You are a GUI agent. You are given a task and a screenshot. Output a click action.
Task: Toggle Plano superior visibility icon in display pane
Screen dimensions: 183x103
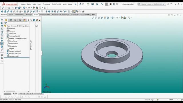coord(31,43)
